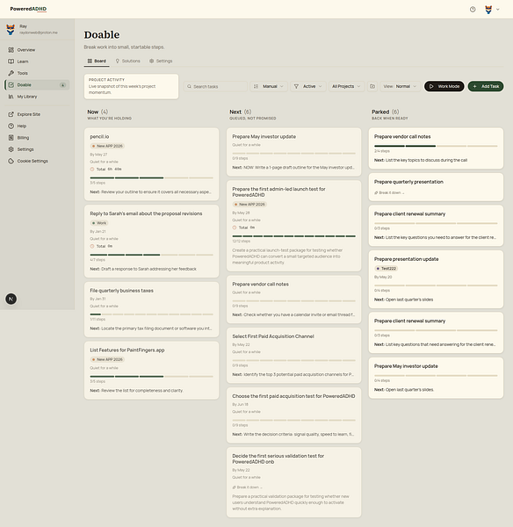513x527 pixels.
Task: Click the fox avatar in top bar
Action: 488,10
